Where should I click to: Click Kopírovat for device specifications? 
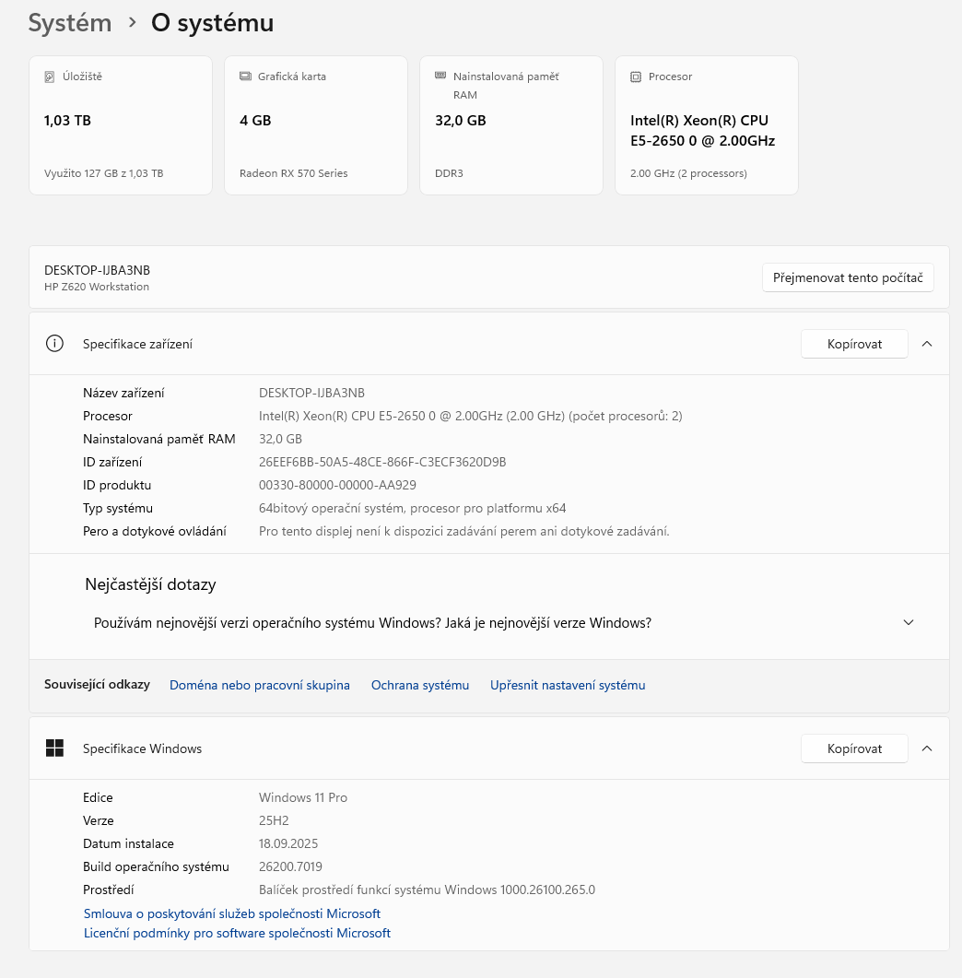point(853,343)
